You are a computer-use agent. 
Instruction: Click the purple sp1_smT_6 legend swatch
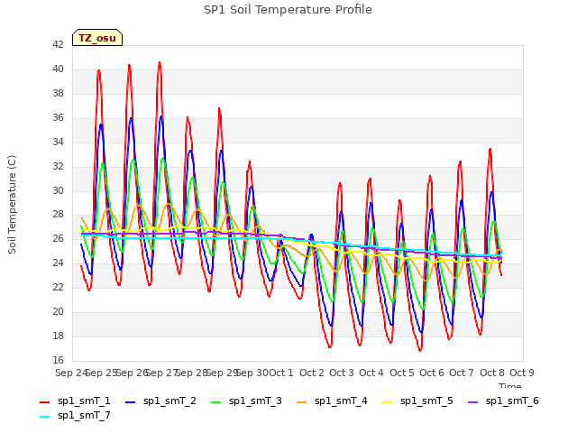click(472, 402)
